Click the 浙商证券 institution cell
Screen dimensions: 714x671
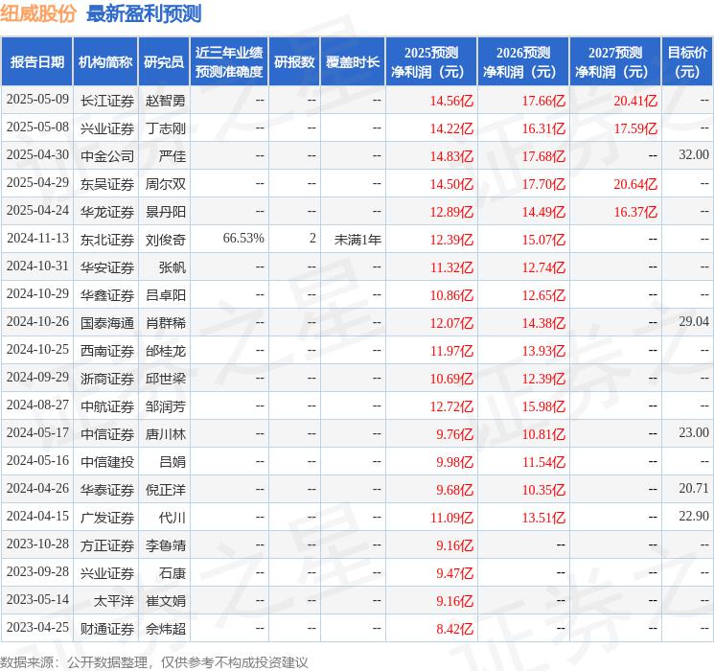pos(107,378)
